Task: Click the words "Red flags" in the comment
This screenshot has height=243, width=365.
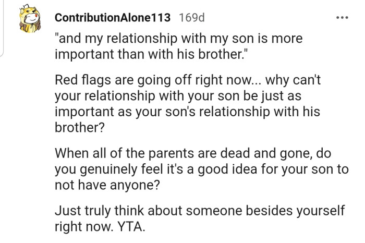Action: click(x=83, y=80)
